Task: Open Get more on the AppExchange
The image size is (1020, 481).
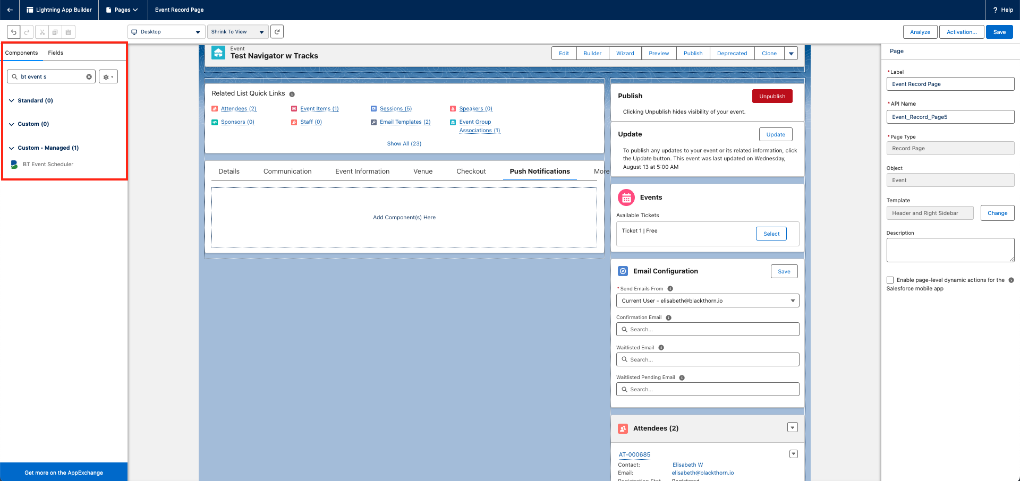Action: (x=64, y=473)
